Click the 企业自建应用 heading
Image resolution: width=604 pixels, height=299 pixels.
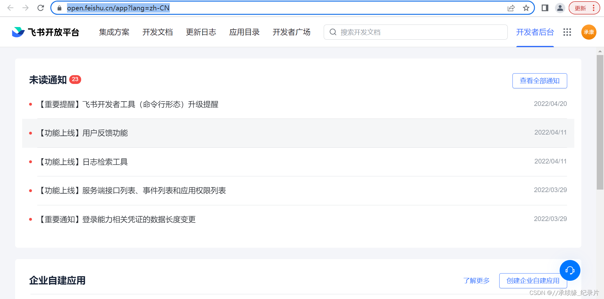pyautogui.click(x=57, y=280)
